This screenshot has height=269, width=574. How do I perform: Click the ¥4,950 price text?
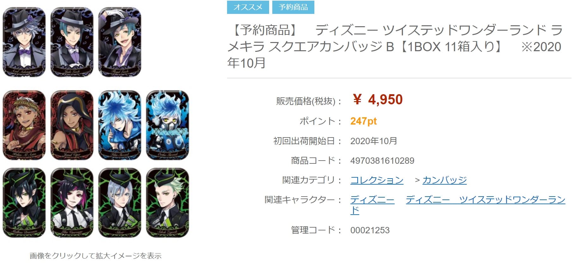tap(378, 100)
